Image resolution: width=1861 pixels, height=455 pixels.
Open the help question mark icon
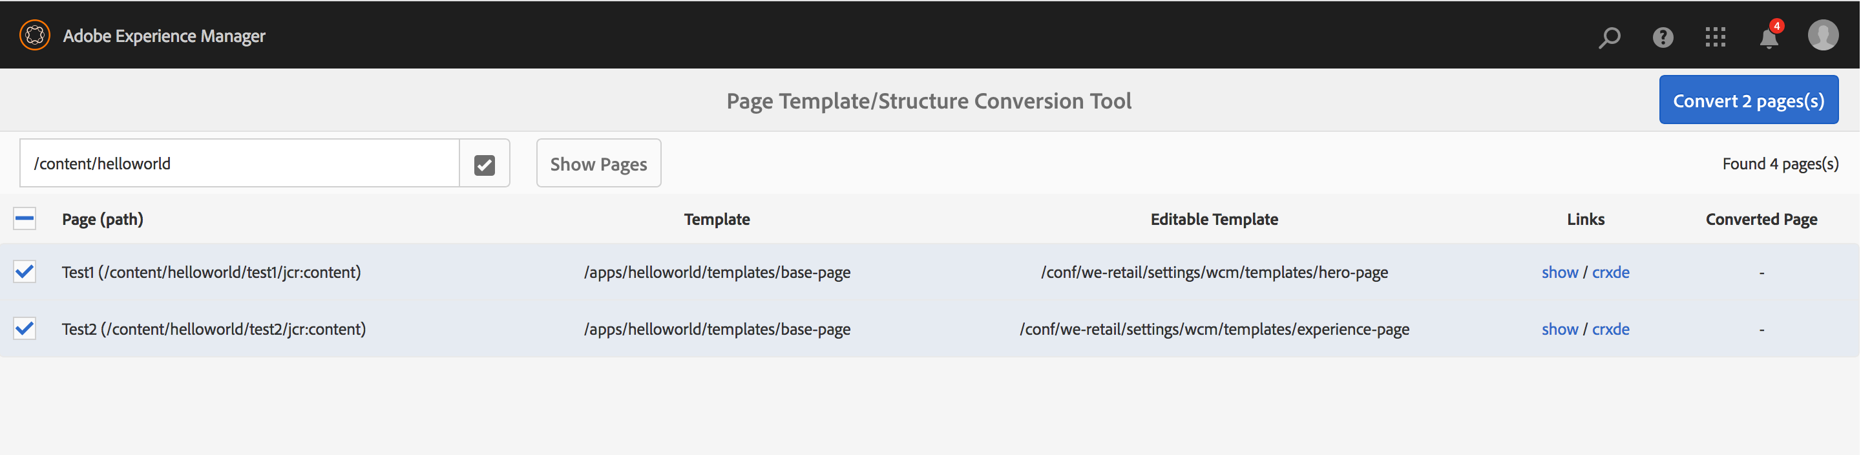(x=1663, y=37)
